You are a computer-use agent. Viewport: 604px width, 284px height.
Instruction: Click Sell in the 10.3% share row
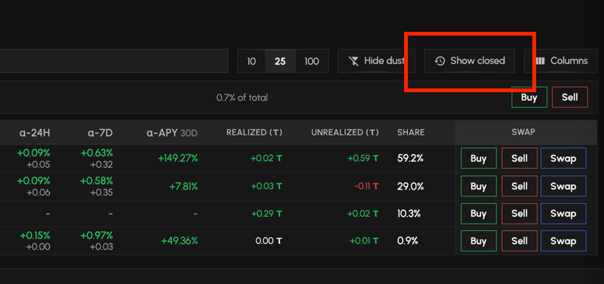(x=519, y=214)
